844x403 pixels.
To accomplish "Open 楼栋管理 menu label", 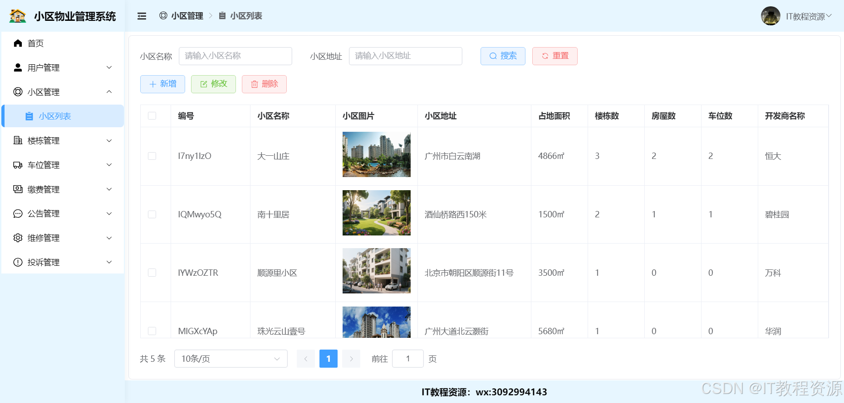I will [44, 141].
